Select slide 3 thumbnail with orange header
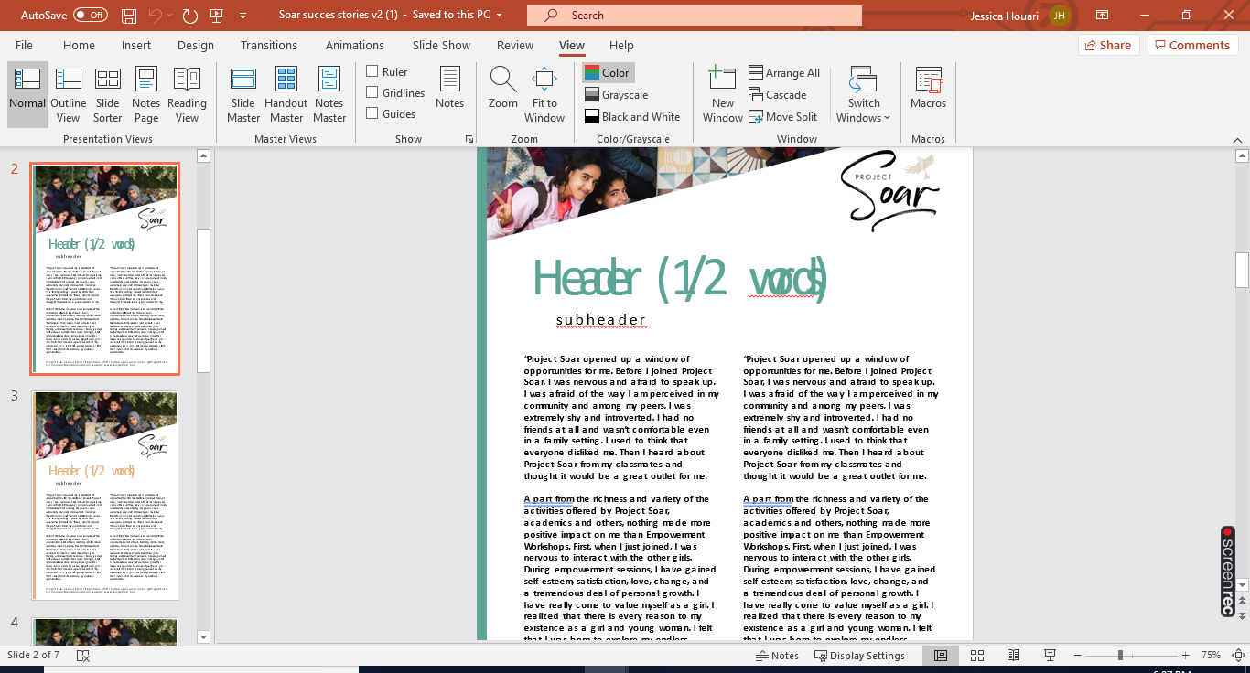Viewport: 1250px width, 673px height. click(105, 496)
